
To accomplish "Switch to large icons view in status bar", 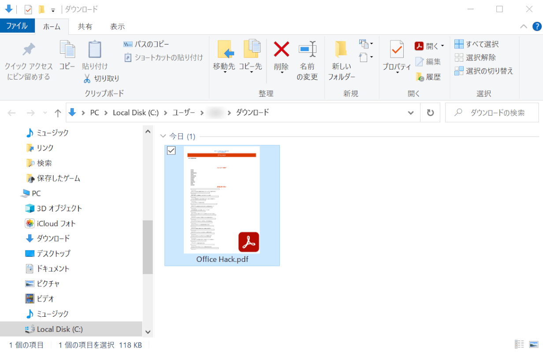I will coord(534,345).
